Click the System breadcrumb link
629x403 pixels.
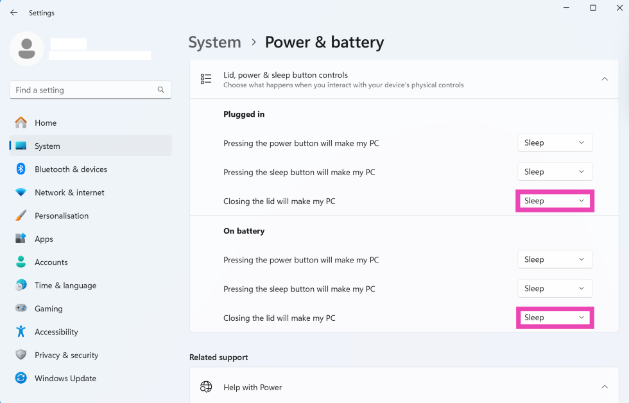(x=214, y=42)
